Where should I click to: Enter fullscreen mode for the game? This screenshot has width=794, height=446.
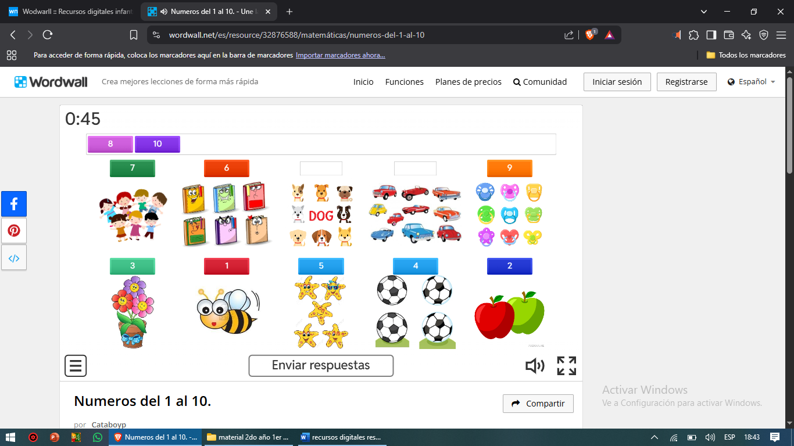[x=566, y=366]
